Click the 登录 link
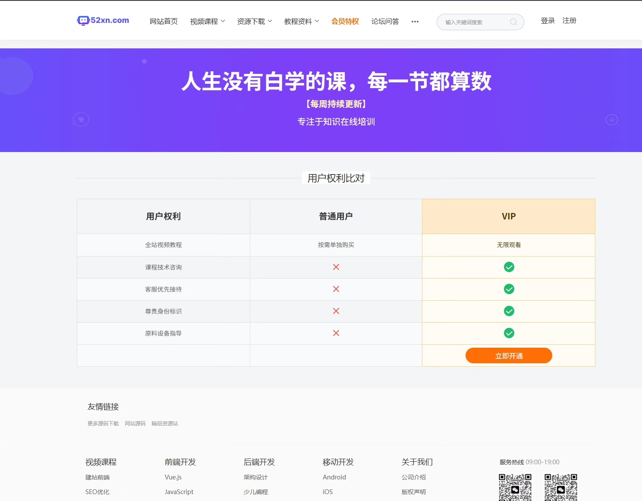This screenshot has height=501, width=642. pos(547,20)
